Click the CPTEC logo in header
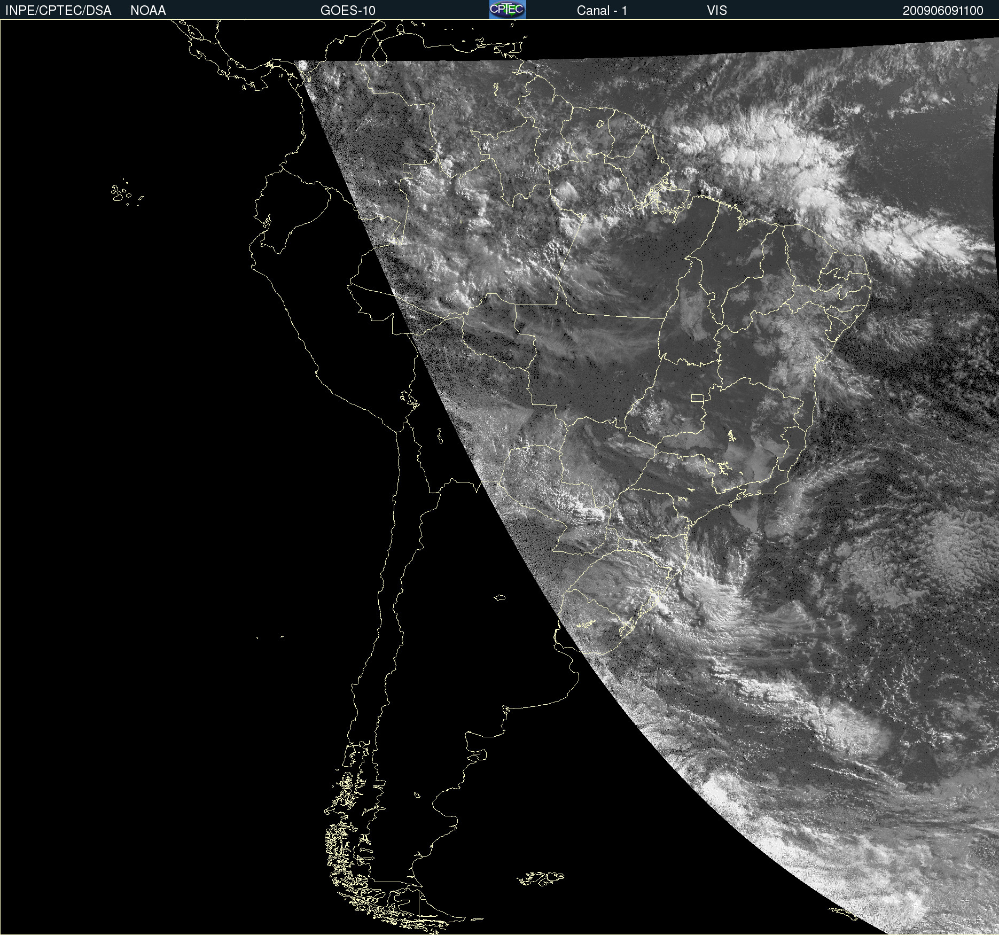The image size is (999, 935). [x=508, y=10]
